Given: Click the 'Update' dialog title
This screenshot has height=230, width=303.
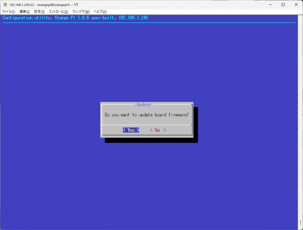Looking at the screenshot, I should coord(144,104).
